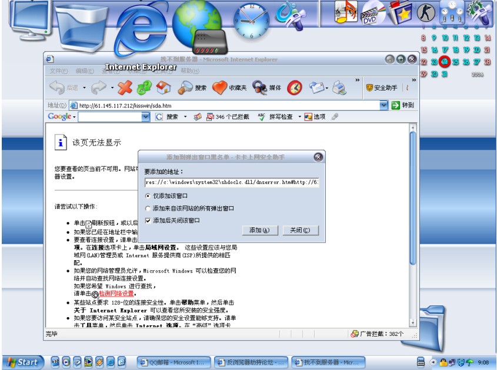Close the 添加到弹出窗口黑名单 dialog
Viewport: 497px width, 370px height.
pyautogui.click(x=318, y=157)
